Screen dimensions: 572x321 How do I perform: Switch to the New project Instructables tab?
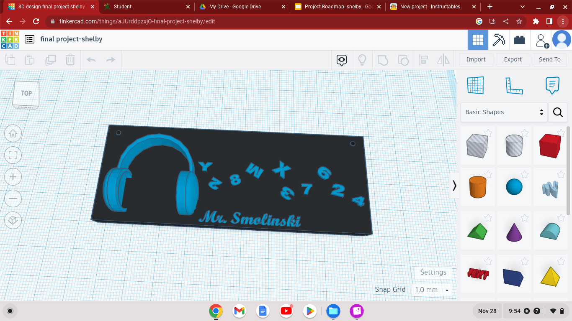[x=427, y=7]
